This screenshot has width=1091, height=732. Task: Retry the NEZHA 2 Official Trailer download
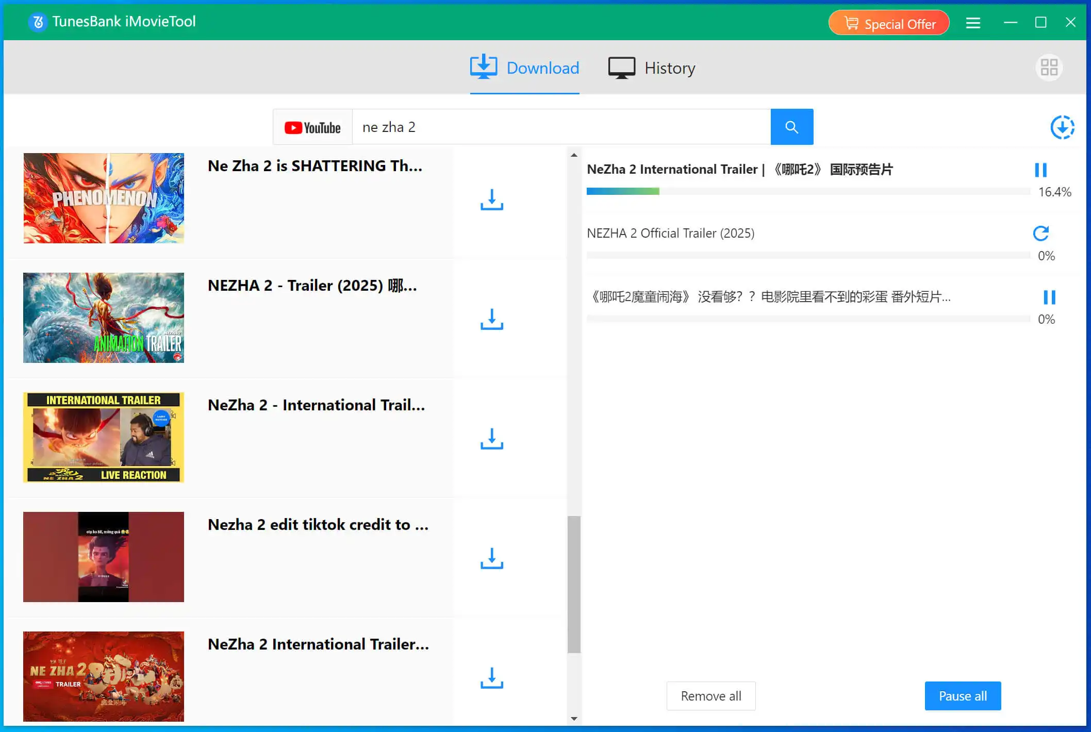[1040, 234]
